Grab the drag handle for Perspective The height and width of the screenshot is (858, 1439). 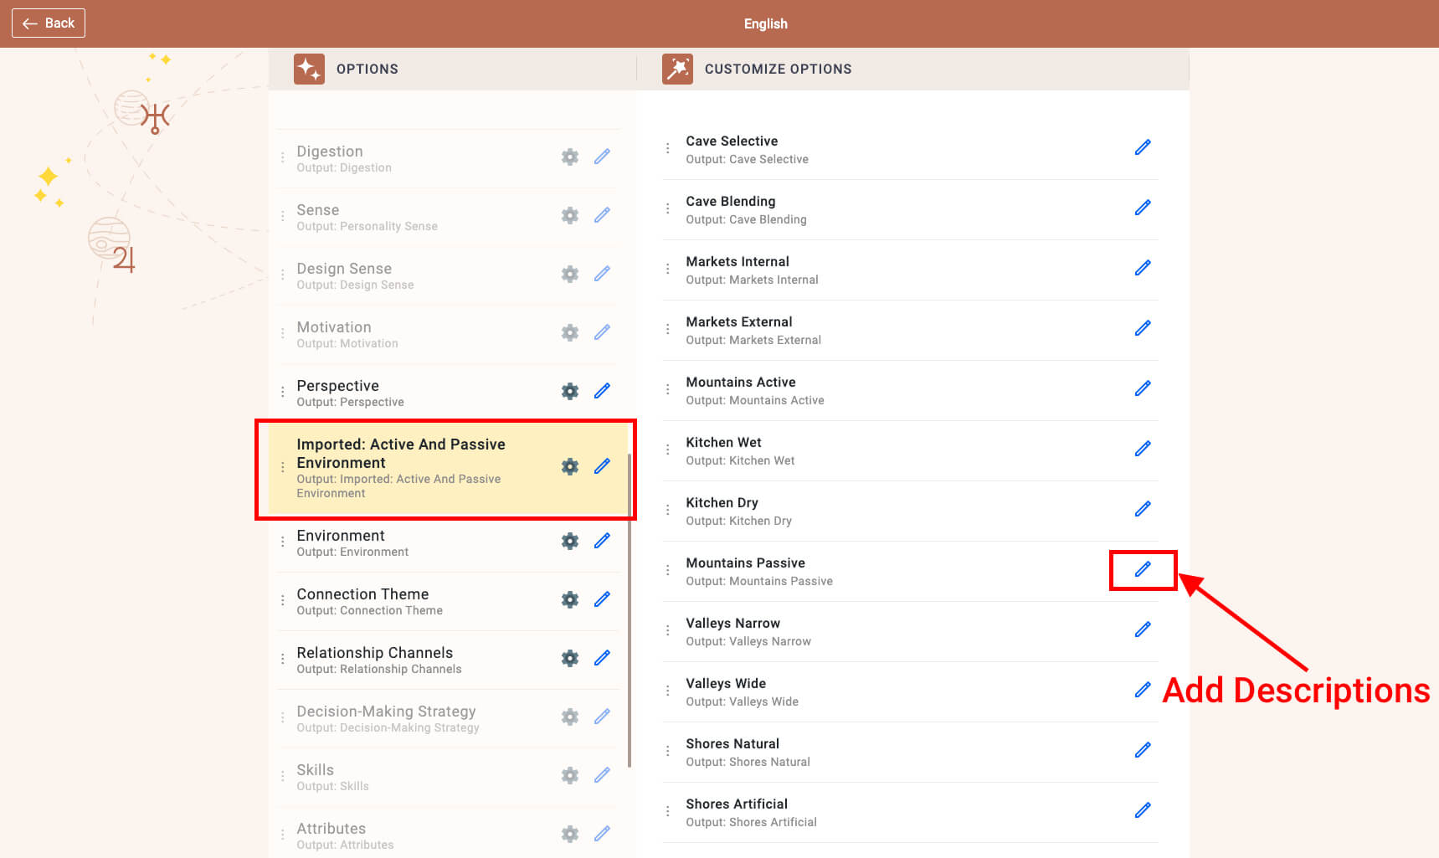coord(282,391)
